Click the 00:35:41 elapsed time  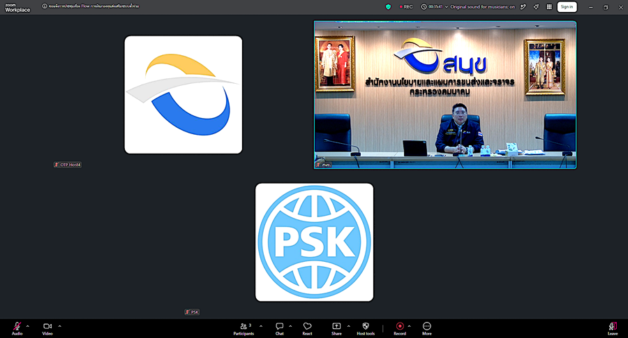(x=435, y=7)
